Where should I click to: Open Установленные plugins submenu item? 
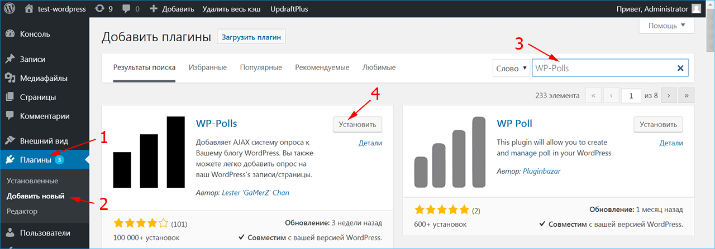pos(32,181)
